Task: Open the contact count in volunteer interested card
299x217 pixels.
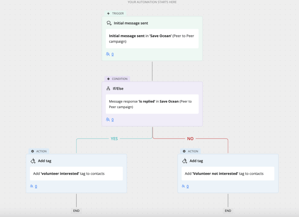Action: (x=36, y=186)
